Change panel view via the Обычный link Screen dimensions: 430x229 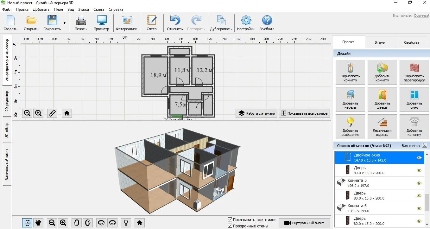click(421, 16)
